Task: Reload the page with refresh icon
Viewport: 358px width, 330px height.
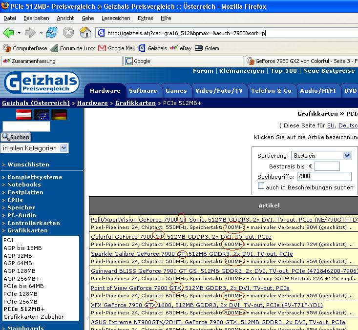Action: tap(52, 32)
